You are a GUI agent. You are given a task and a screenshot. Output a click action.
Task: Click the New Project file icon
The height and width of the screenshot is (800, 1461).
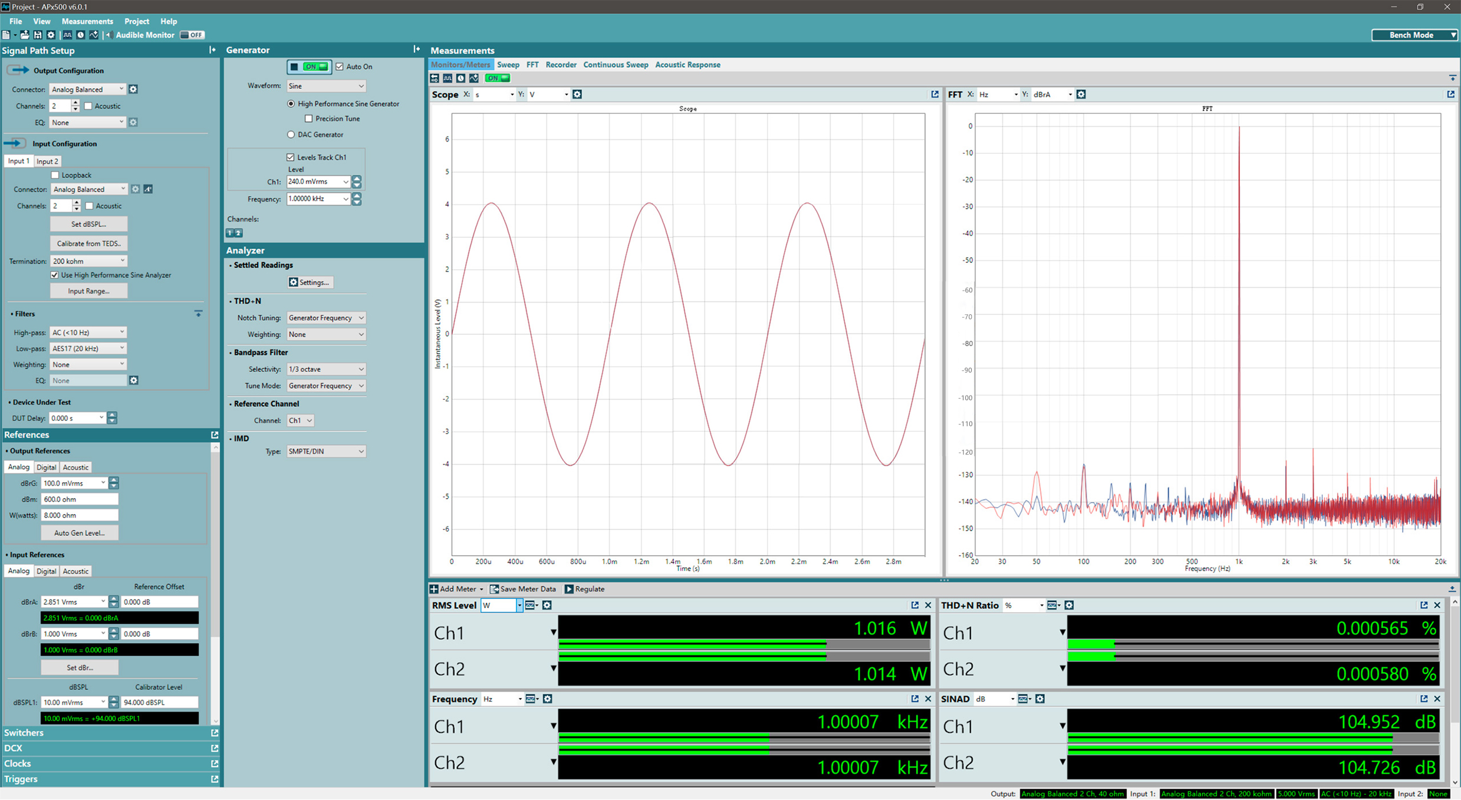pos(6,35)
